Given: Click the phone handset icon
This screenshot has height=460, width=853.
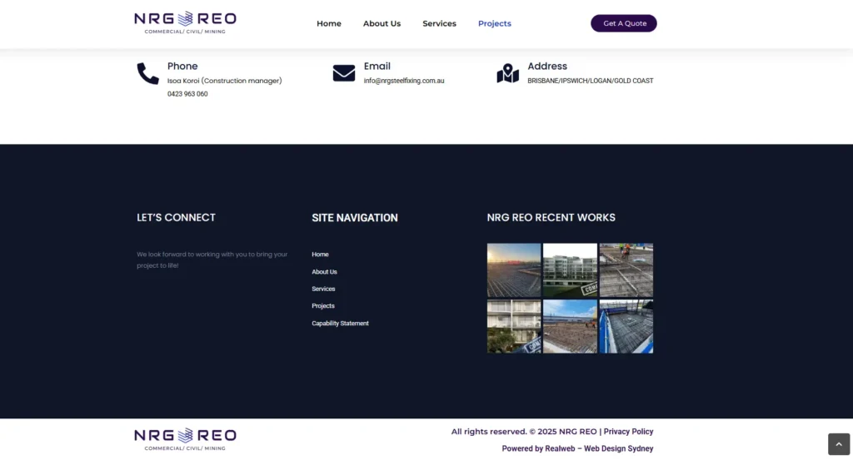Looking at the screenshot, I should click(147, 74).
